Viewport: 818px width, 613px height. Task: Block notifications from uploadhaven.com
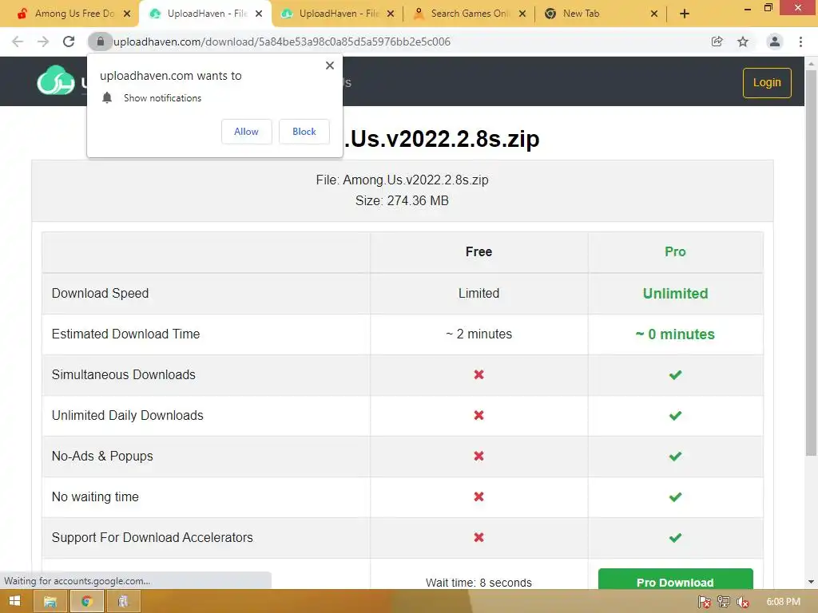click(304, 132)
